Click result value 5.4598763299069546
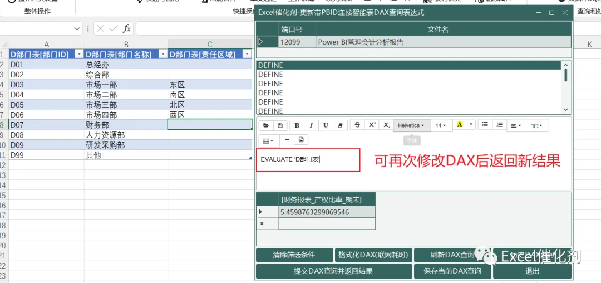Screen dimensions: 601x283 point(327,212)
